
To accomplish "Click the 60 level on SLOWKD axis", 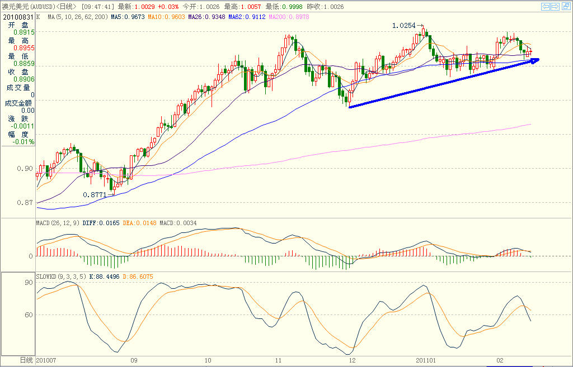I will pos(29,315).
